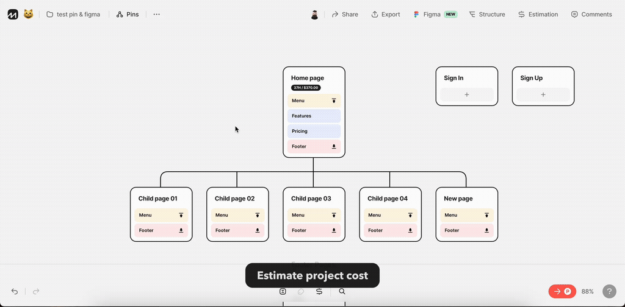This screenshot has width=625, height=307.
Task: Click the dimmed label tag icon in bottom toolbar
Action: coord(301,292)
